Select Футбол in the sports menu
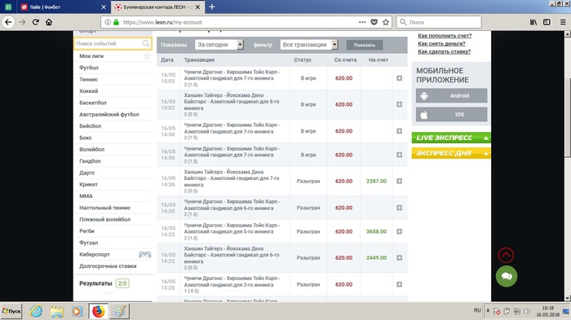This screenshot has height=320, width=571. click(88, 68)
